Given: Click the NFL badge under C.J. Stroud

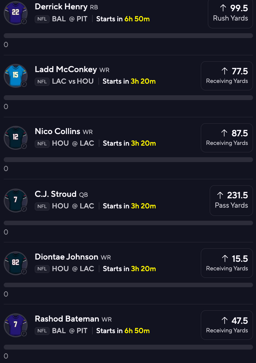Looking at the screenshot, I should coord(42,206).
